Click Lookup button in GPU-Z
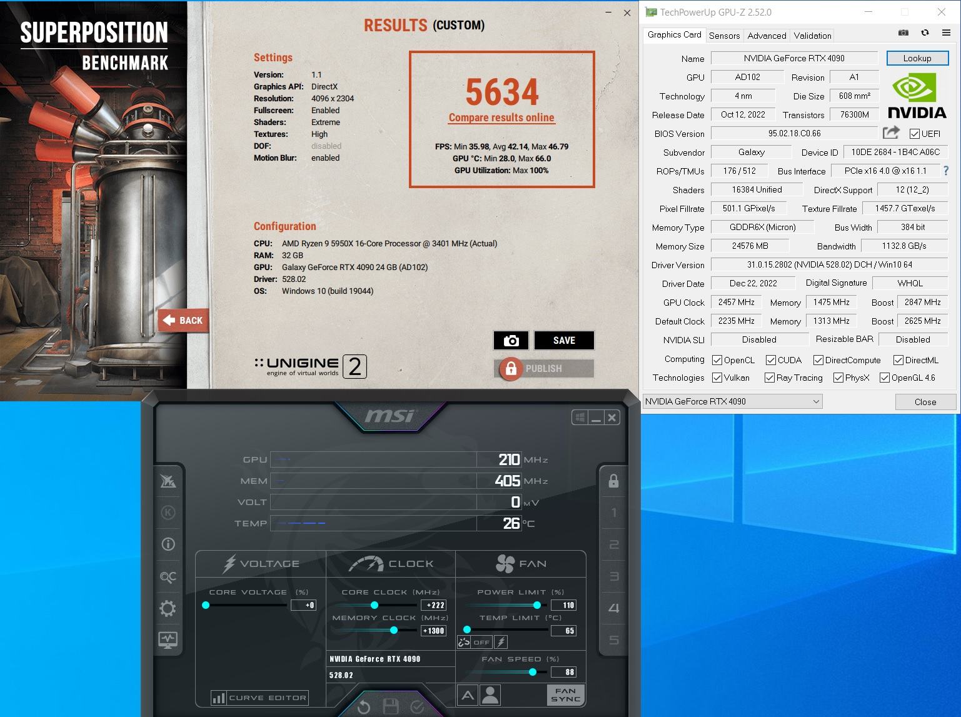Viewport: 961px width, 717px height. coord(917,58)
